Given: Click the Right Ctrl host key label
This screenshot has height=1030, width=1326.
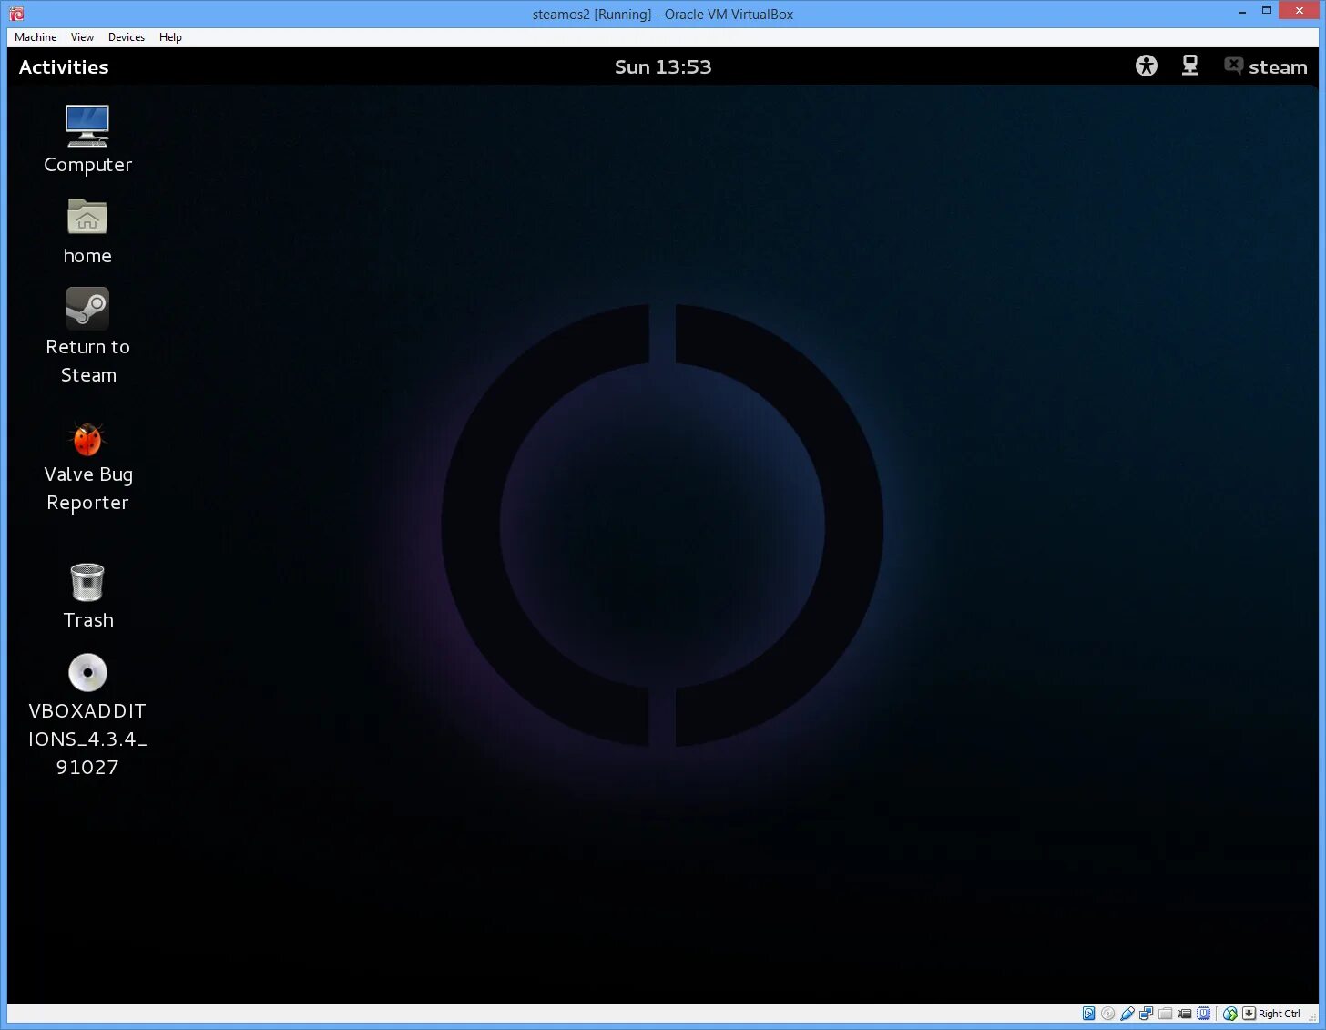Looking at the screenshot, I should click(x=1280, y=1014).
